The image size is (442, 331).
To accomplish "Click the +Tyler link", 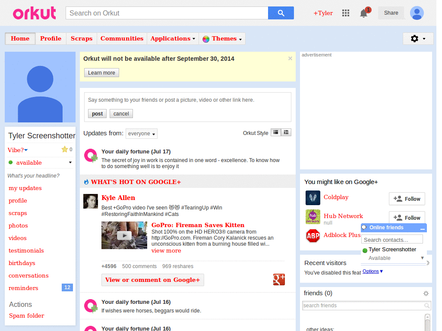I will click(x=323, y=13).
